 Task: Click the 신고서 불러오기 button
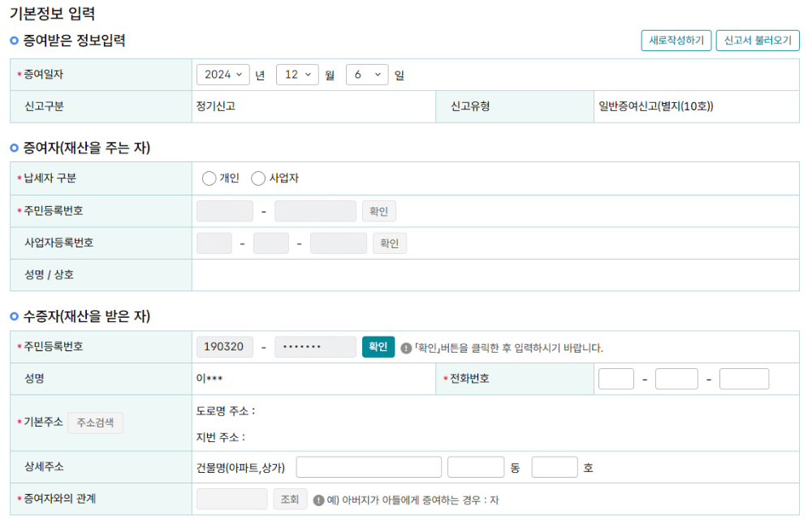click(x=757, y=40)
